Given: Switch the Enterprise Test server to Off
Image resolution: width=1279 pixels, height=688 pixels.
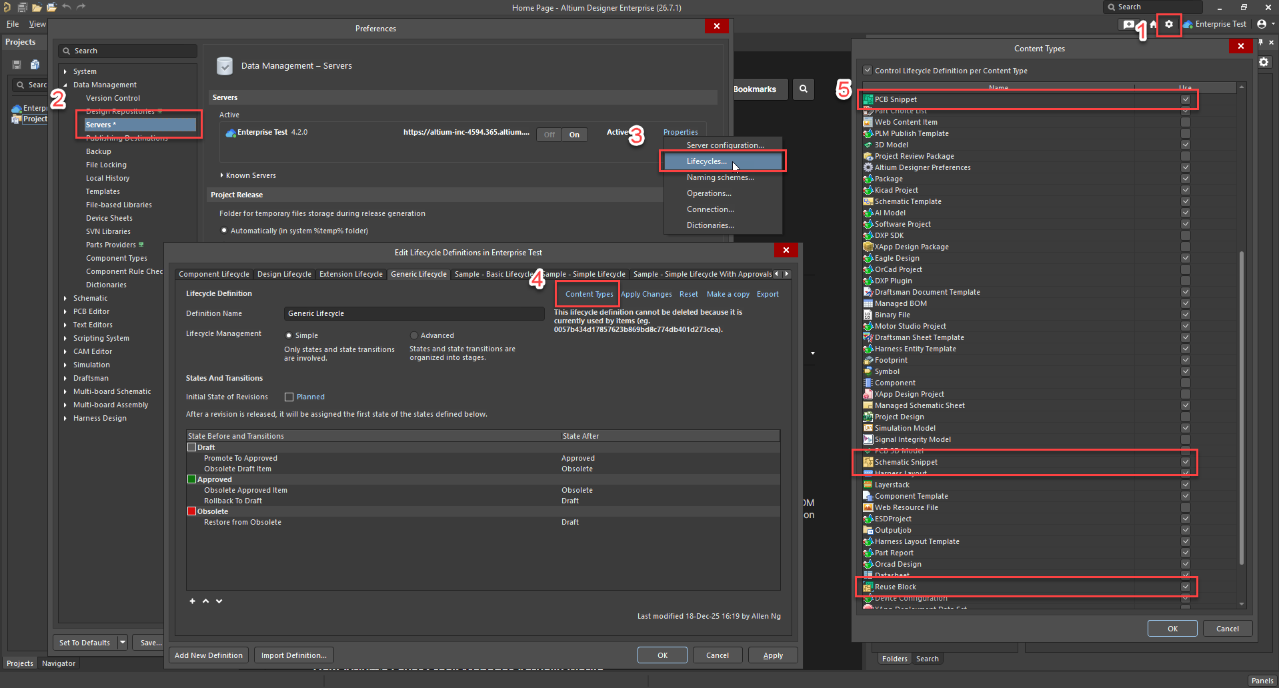Looking at the screenshot, I should (x=549, y=135).
